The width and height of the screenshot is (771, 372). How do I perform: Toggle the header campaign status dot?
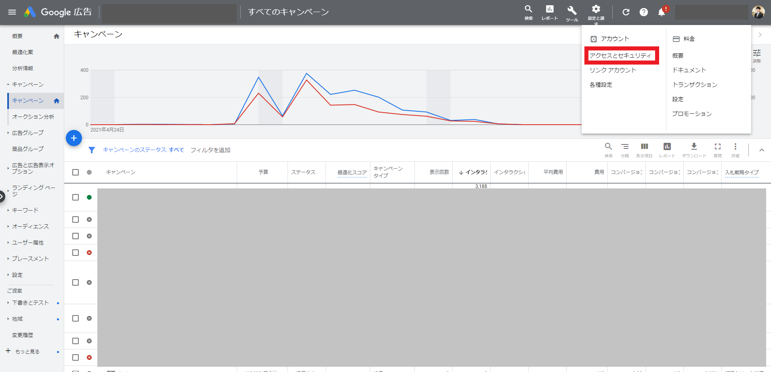(89, 172)
